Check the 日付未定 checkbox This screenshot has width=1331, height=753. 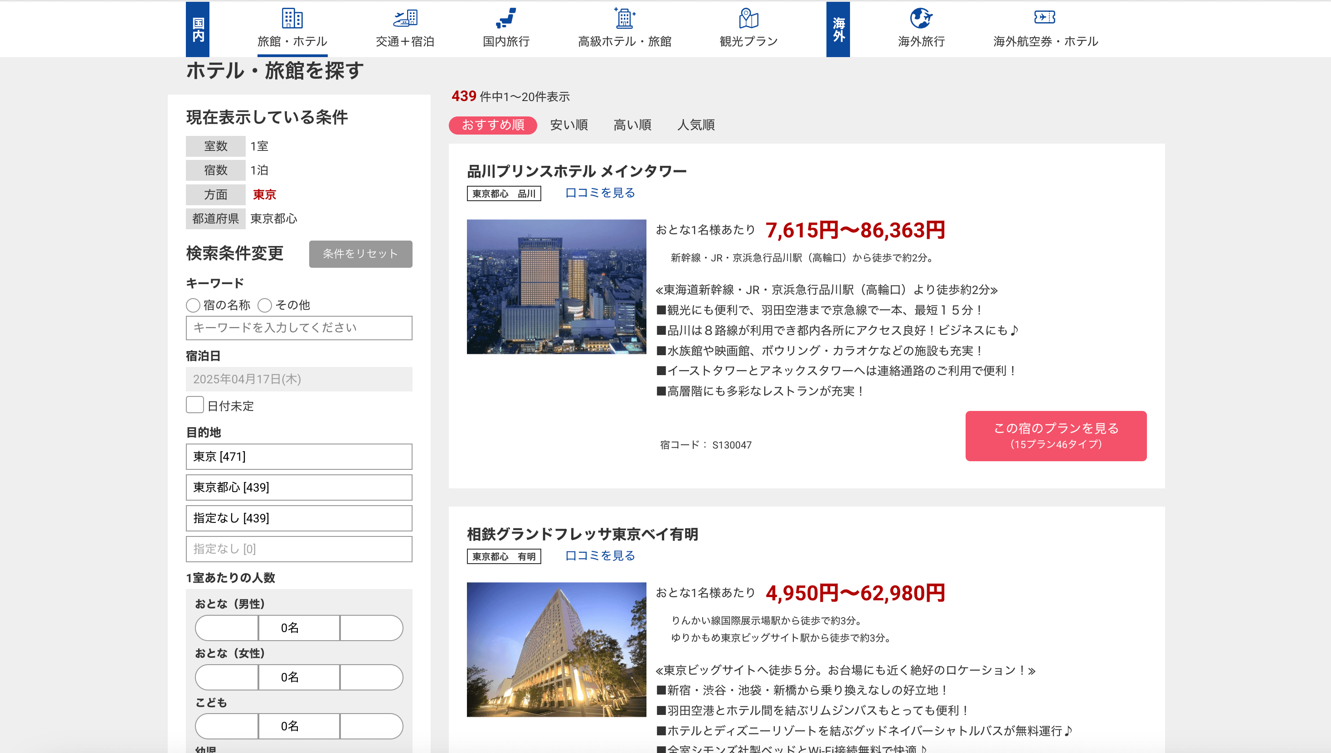coord(194,405)
